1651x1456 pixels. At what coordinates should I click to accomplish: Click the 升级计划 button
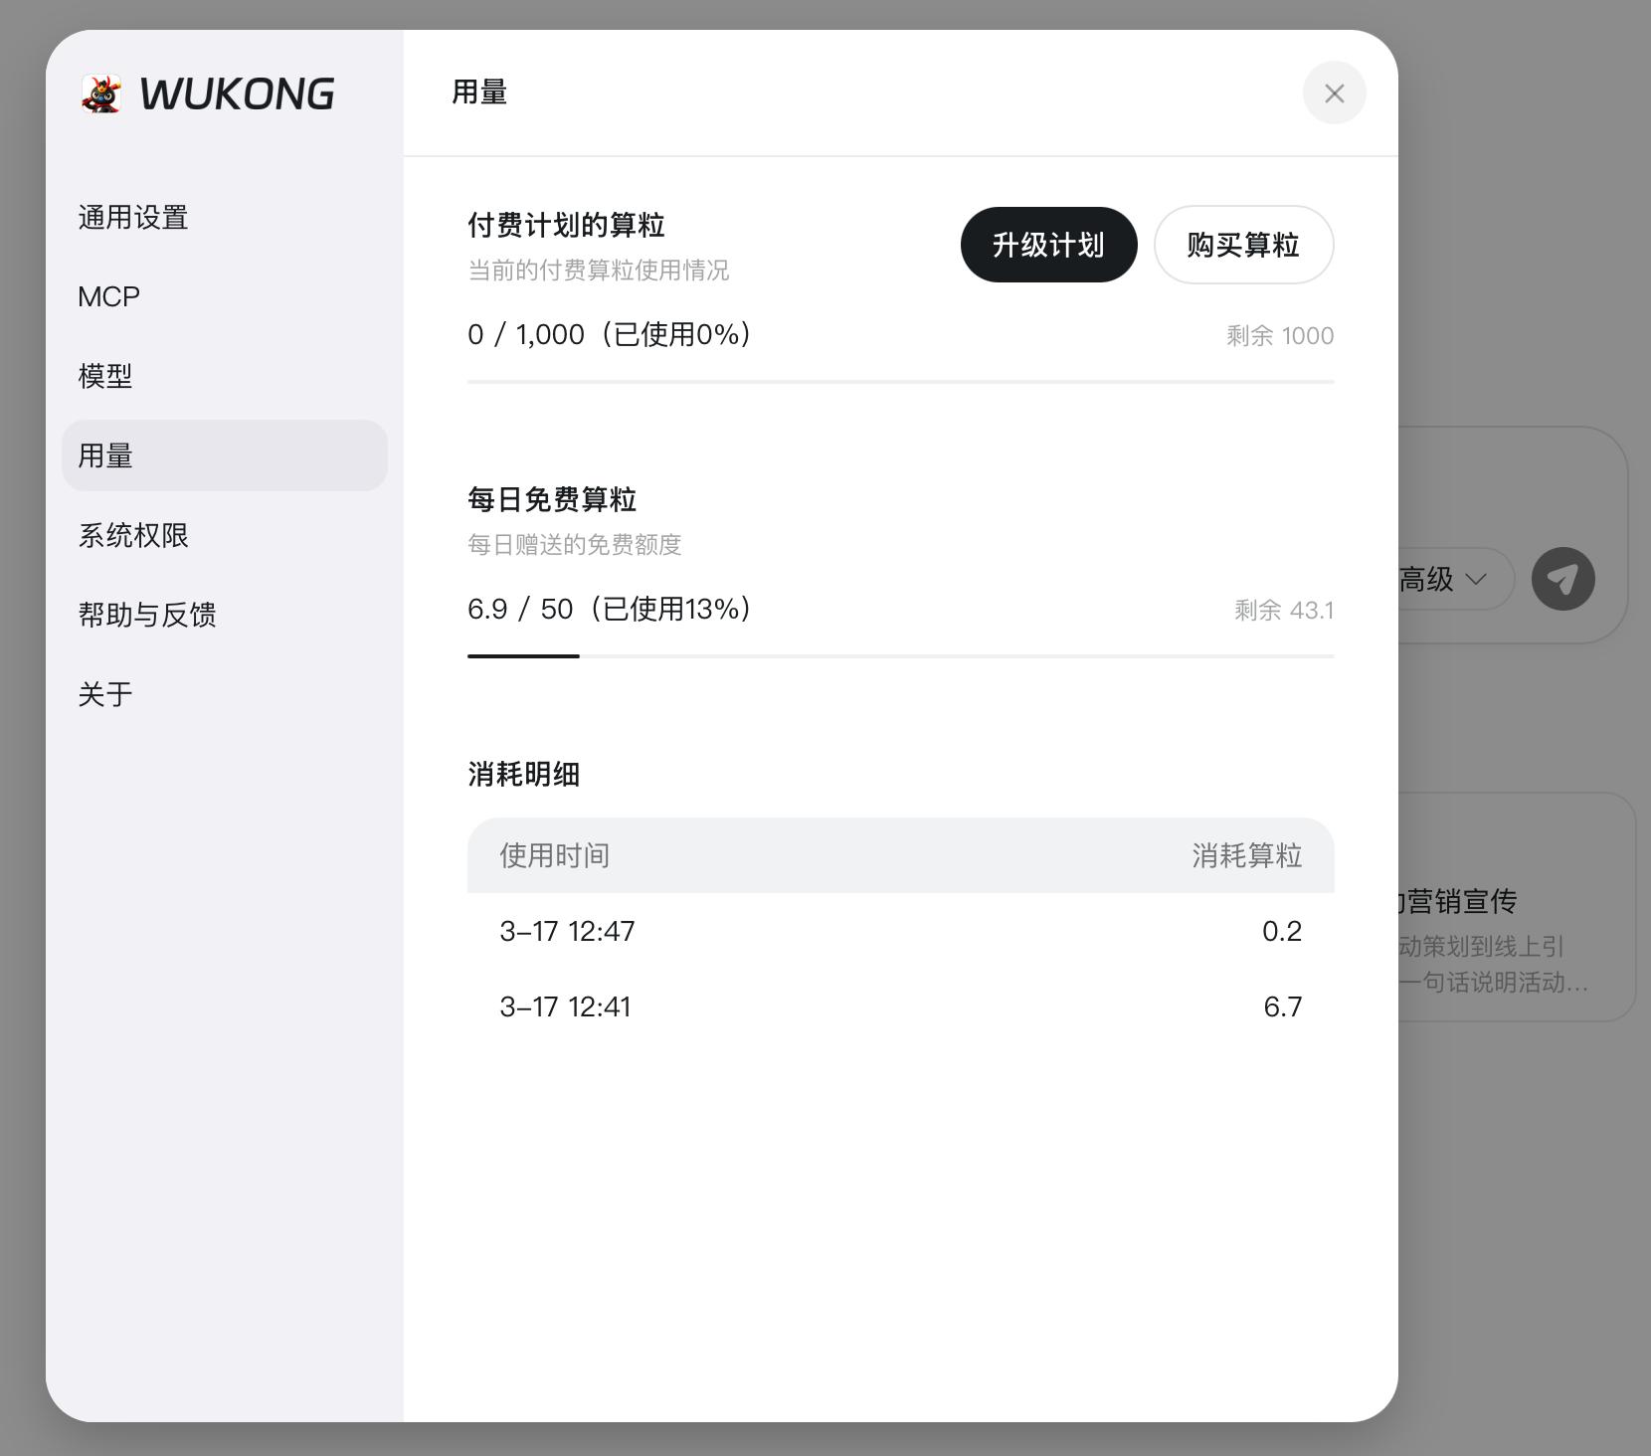1048,244
